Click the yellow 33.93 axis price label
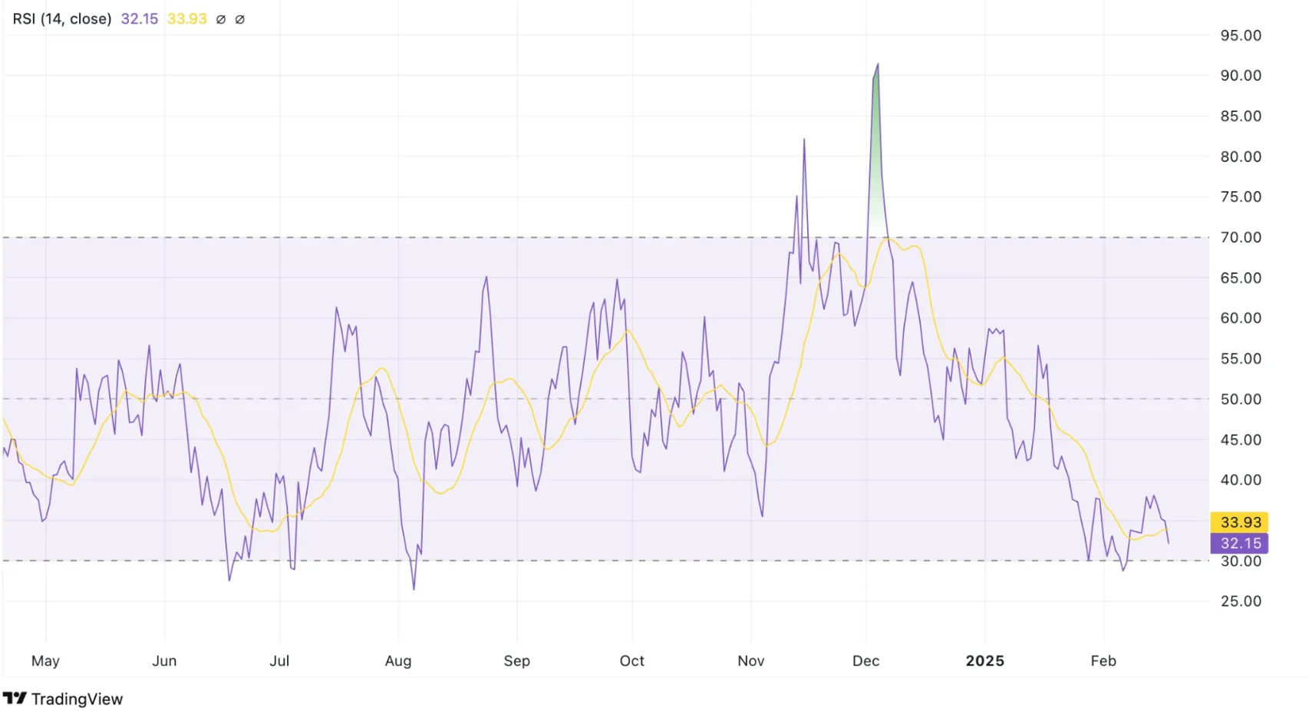 pyautogui.click(x=1240, y=522)
